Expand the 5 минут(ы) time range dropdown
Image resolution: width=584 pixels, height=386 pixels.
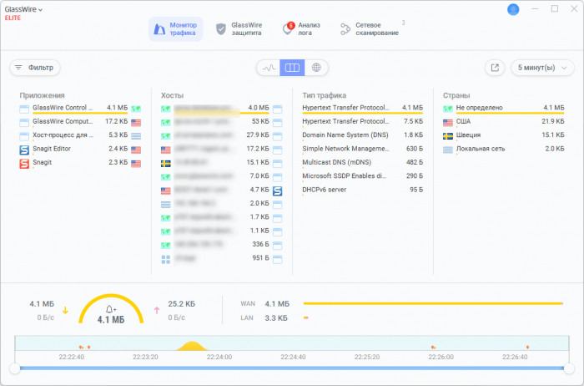[543, 68]
